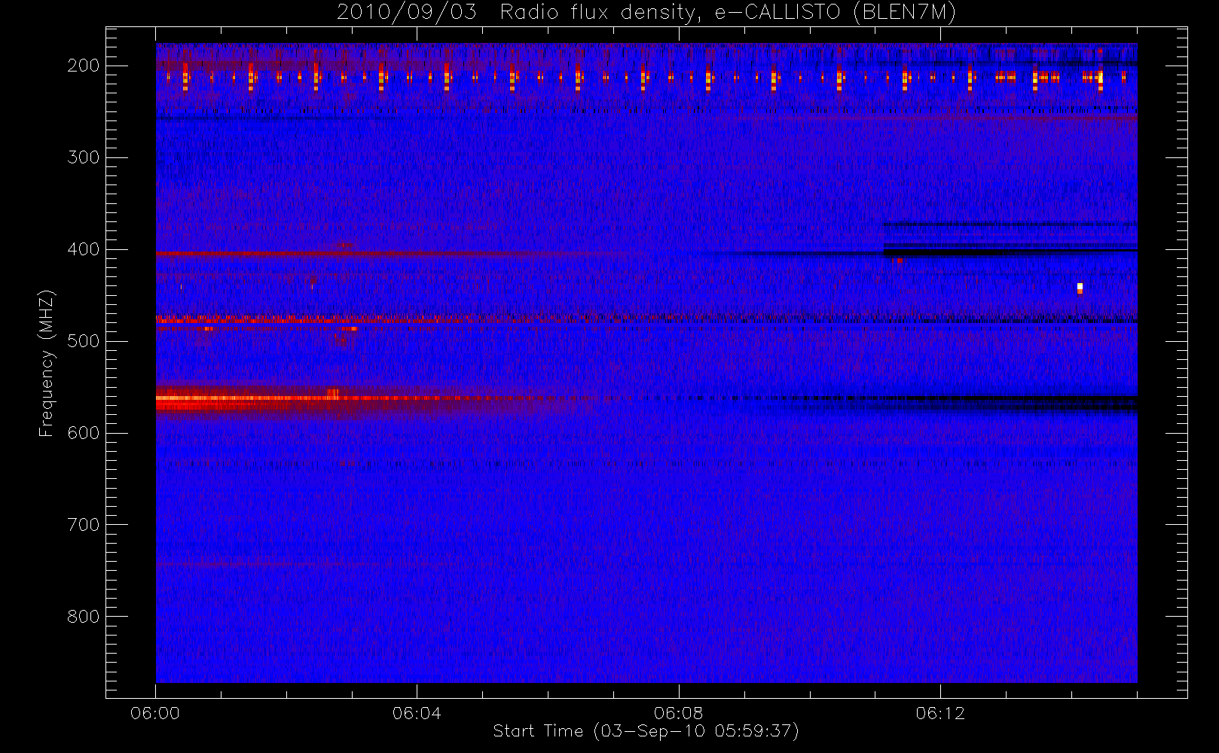
Task: Click the 06:08 time tick label
Action: click(678, 713)
